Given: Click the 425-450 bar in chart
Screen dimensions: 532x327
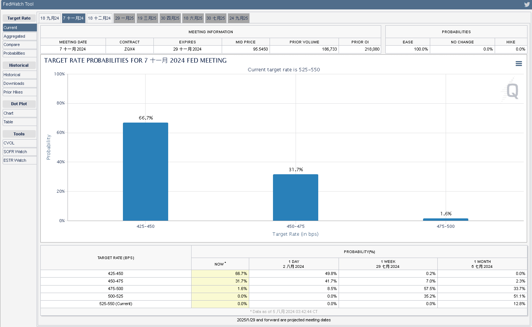Looking at the screenshot, I should click(x=146, y=172).
